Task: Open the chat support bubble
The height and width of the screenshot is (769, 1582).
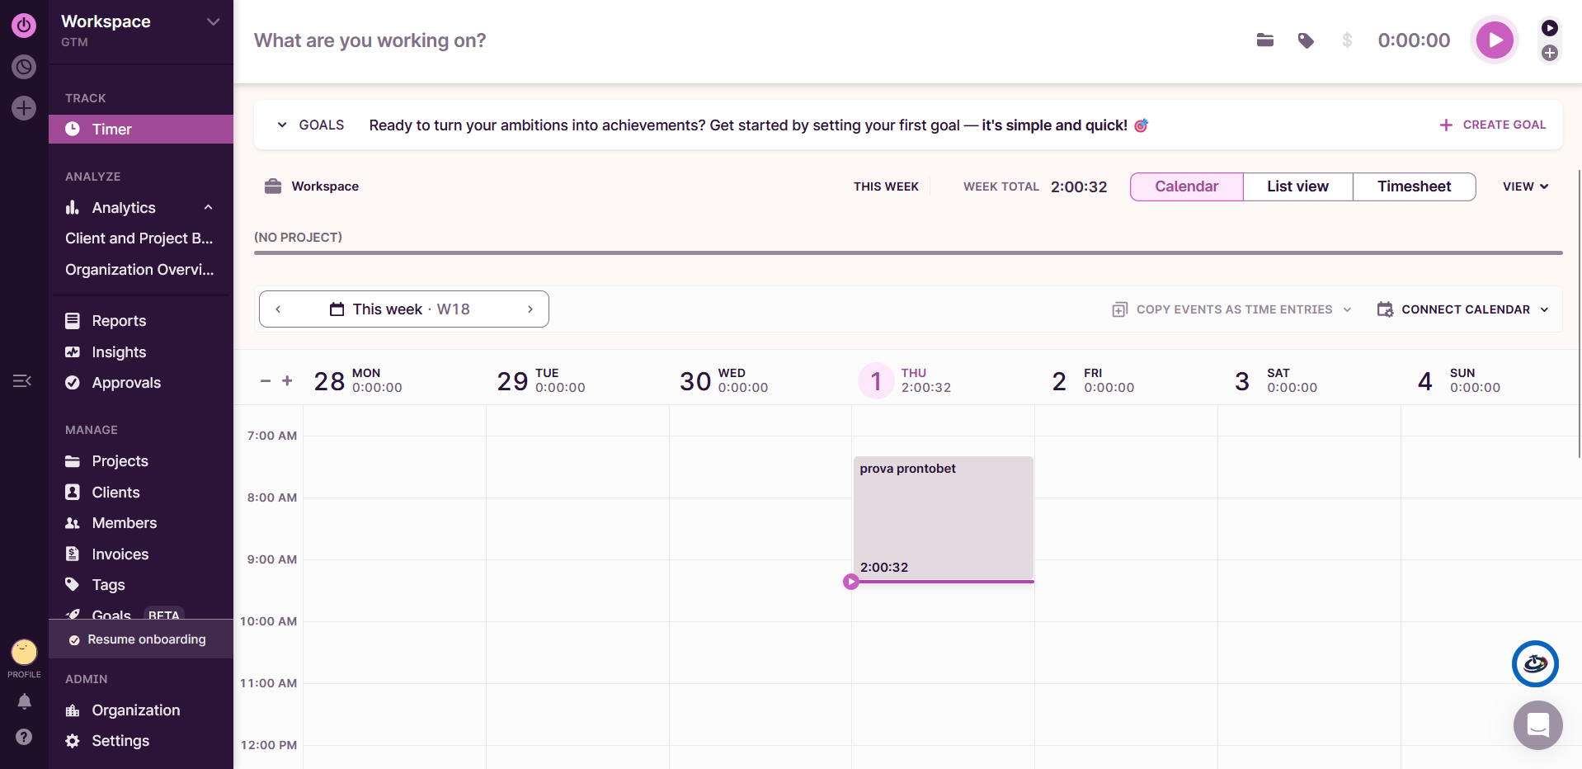Action: pos(1537,725)
